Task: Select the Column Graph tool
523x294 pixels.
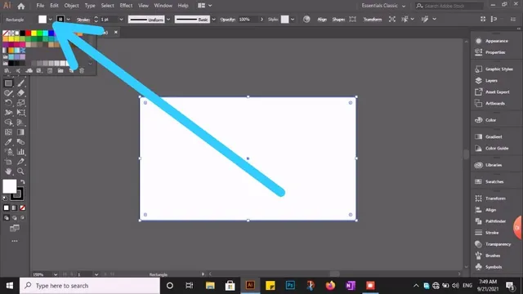Action: (x=20, y=152)
